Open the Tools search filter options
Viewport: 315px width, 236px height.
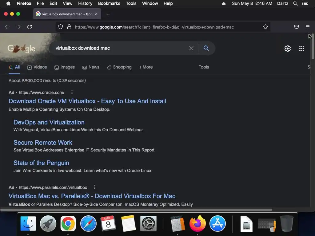204,67
